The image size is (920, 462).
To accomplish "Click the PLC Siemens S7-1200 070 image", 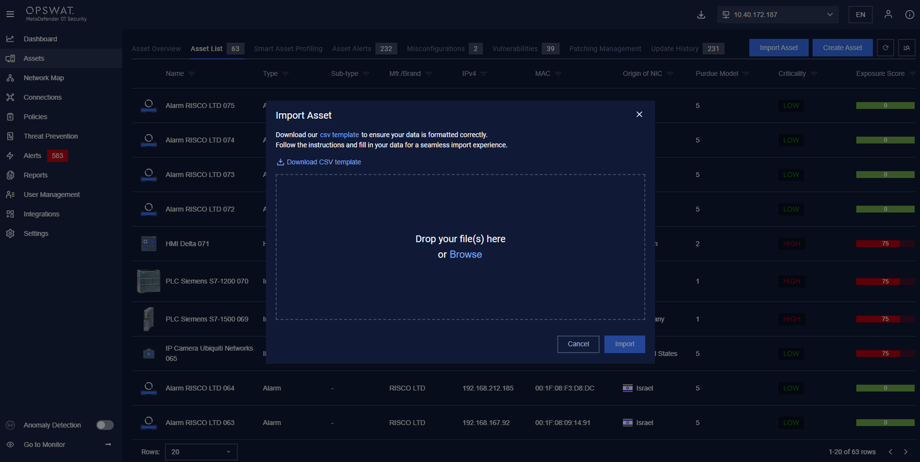I will [x=148, y=281].
